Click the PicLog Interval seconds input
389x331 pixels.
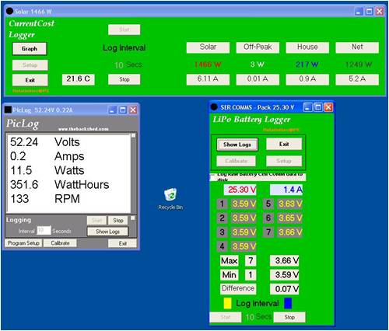point(44,230)
